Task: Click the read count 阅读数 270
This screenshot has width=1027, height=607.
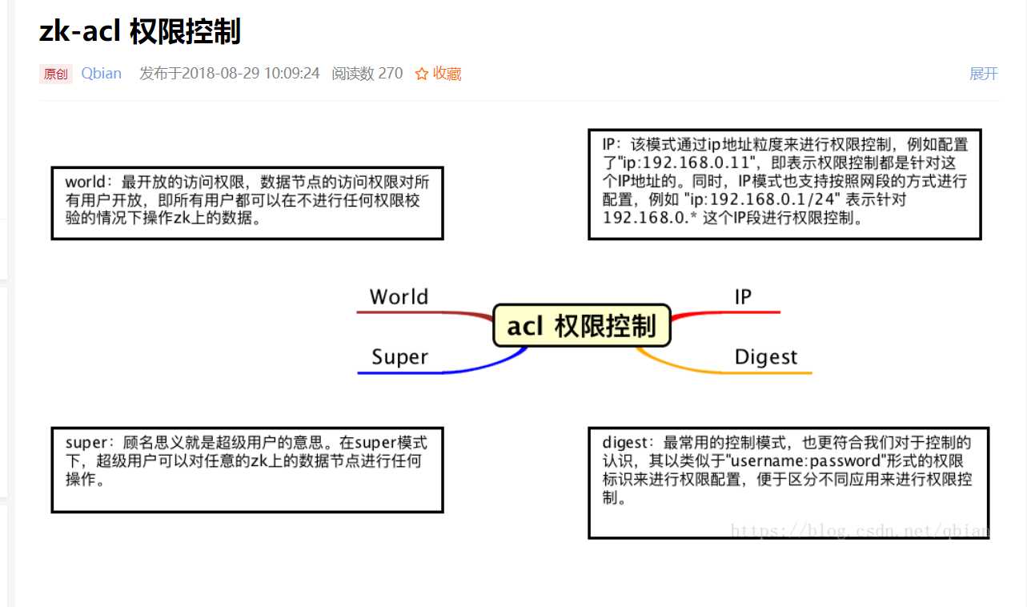Action: click(367, 74)
